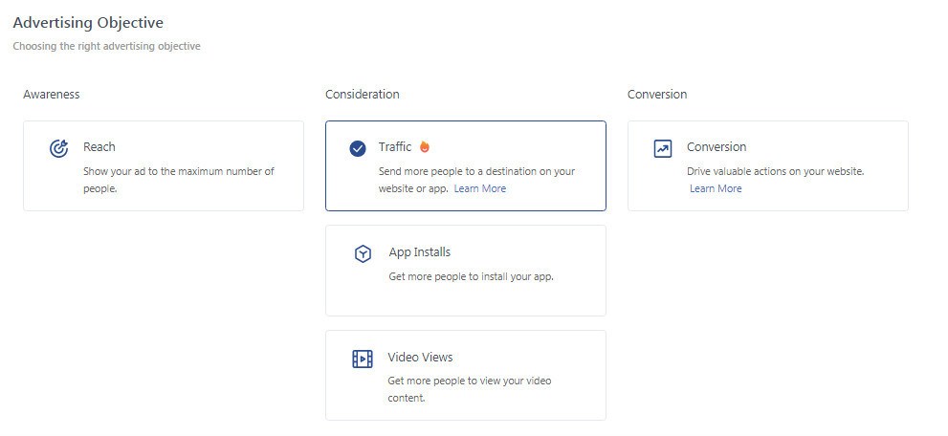Click the Reach target icon

pyautogui.click(x=58, y=148)
